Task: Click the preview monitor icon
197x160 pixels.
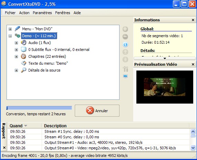Action: (125, 76)
